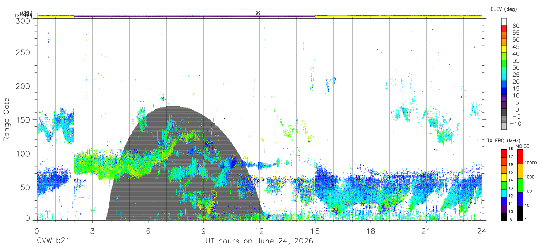Click the '35' label on ELEV colorbar

click(516, 60)
